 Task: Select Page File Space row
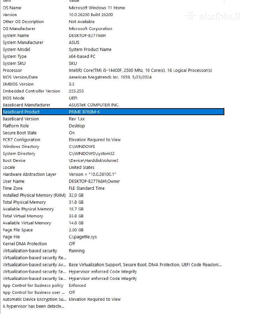[x=113, y=230]
